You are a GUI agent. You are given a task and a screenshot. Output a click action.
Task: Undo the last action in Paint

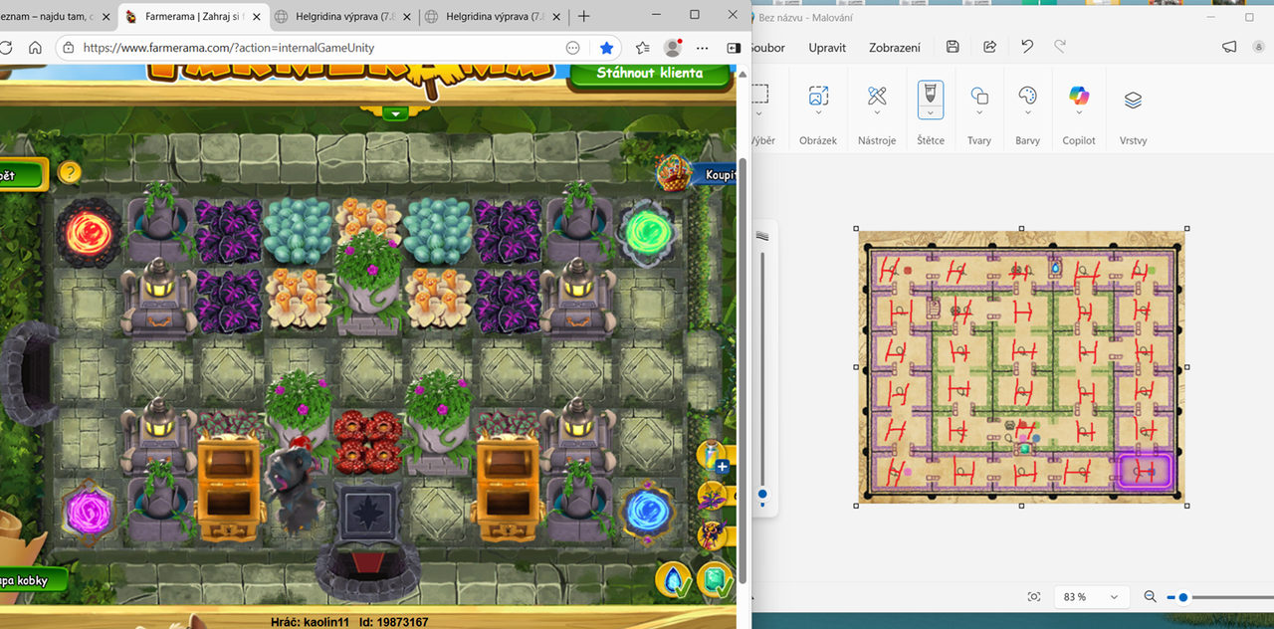[x=1027, y=47]
